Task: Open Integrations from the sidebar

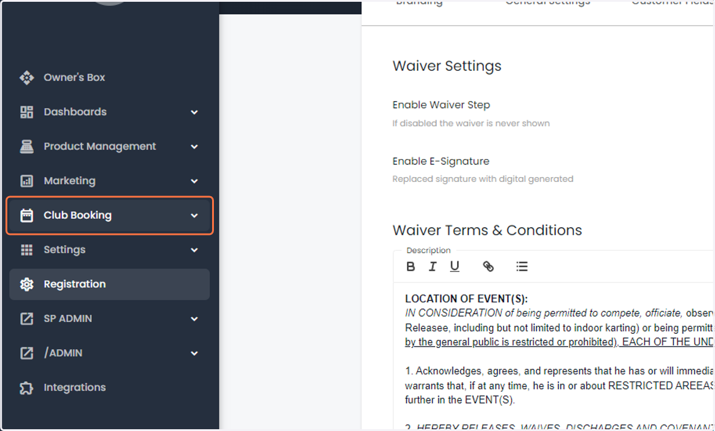Action: [74, 387]
